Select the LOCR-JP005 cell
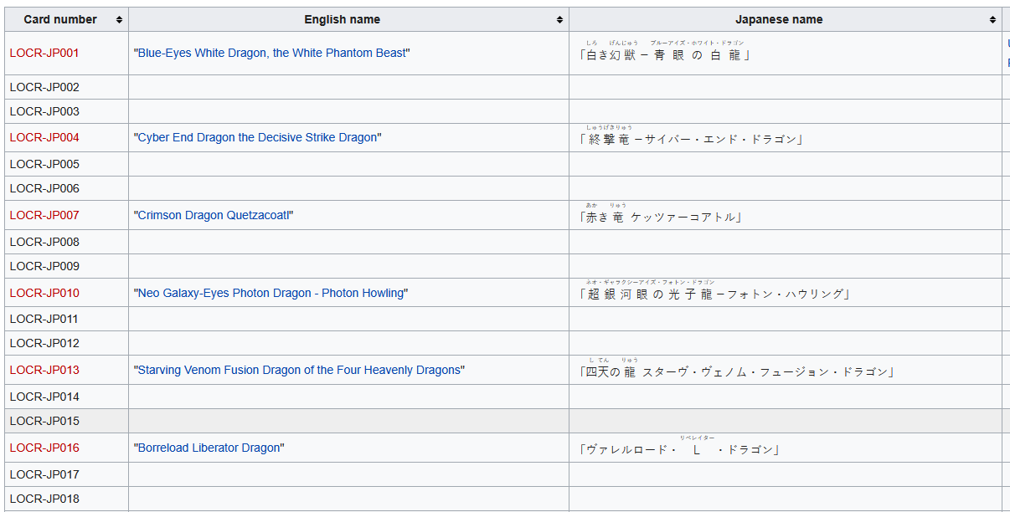 click(66, 164)
